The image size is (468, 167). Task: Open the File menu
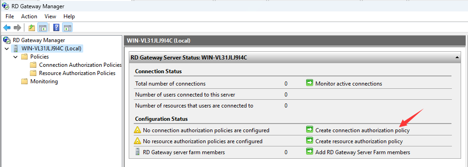(x=10, y=16)
